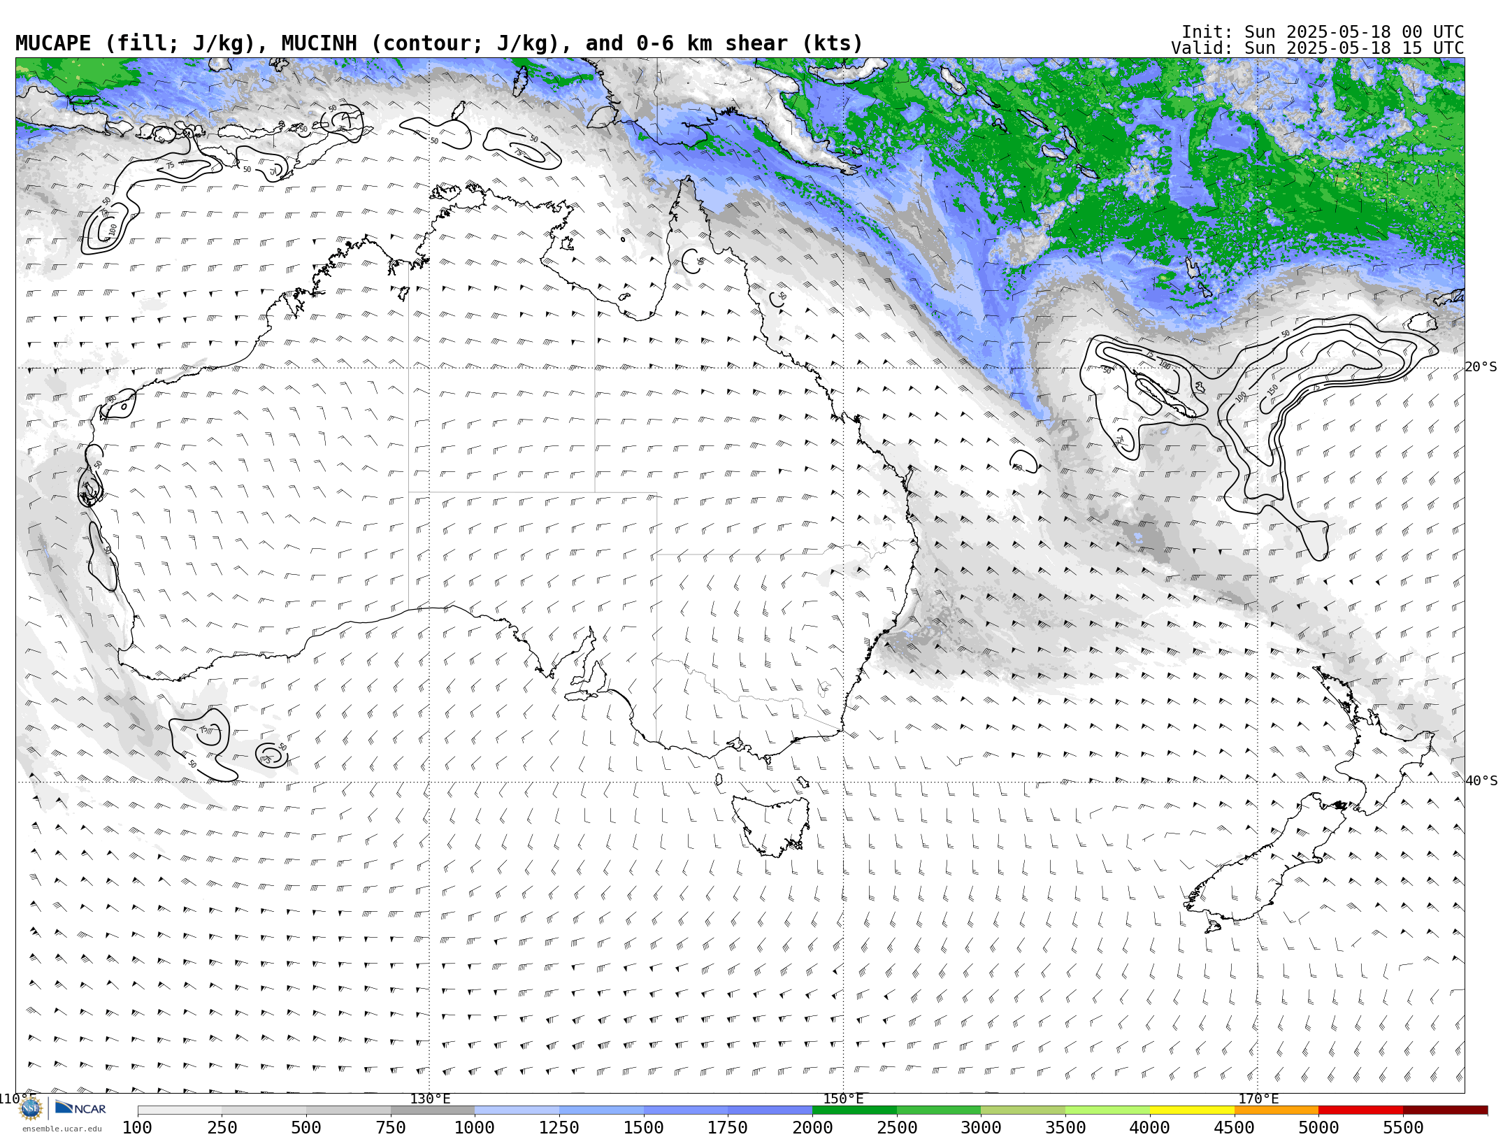This screenshot has height=1137, width=1510.
Task: Click the 250 colorbar label
Action: 222,1127
